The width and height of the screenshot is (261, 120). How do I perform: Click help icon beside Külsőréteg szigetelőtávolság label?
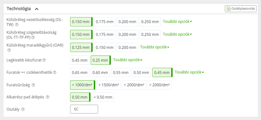33,37
